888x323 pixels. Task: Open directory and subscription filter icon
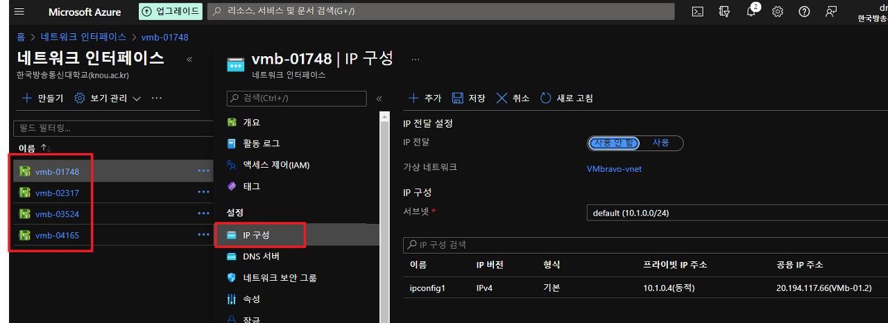(x=725, y=12)
